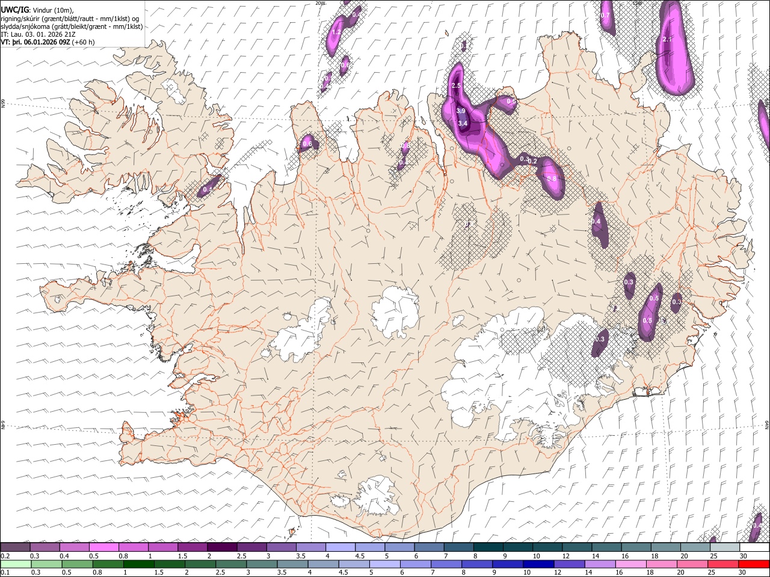
Task: Pick lower legend swatch between 3 and 3.5
Action: click(x=261, y=564)
